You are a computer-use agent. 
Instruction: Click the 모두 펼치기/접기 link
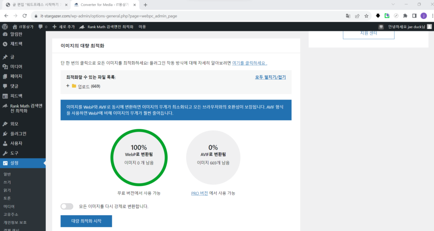[x=270, y=77]
